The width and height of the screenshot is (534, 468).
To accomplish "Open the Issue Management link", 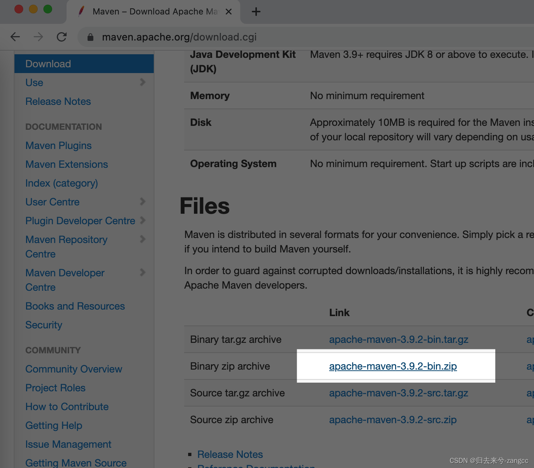I will (68, 444).
